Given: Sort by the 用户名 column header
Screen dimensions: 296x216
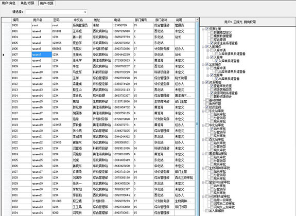Looking at the screenshot, I should pos(42,20).
